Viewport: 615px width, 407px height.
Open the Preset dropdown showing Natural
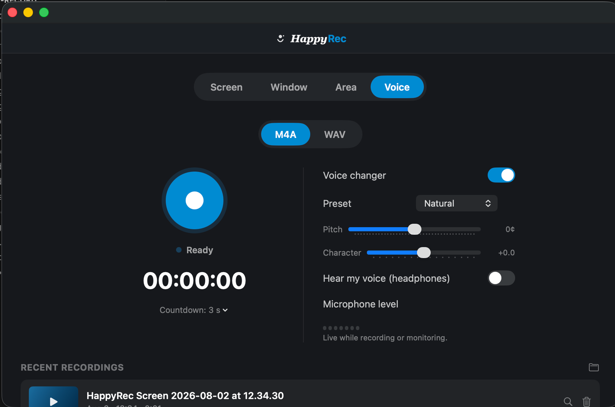tap(457, 203)
